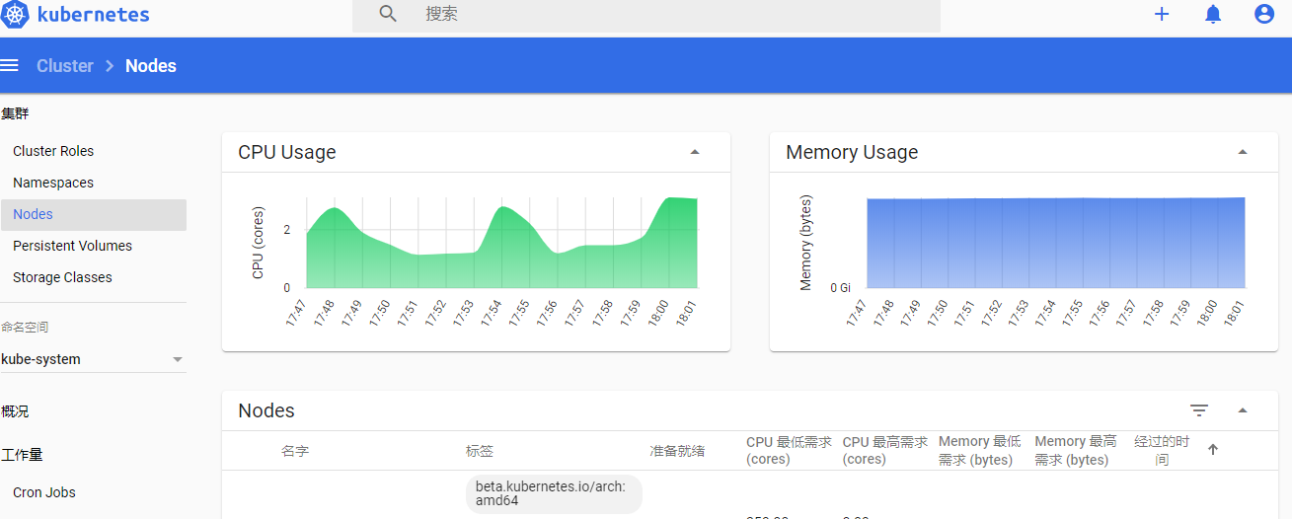Click the 集群 sidebar heading
Screen dimensions: 1292x519
(15, 113)
